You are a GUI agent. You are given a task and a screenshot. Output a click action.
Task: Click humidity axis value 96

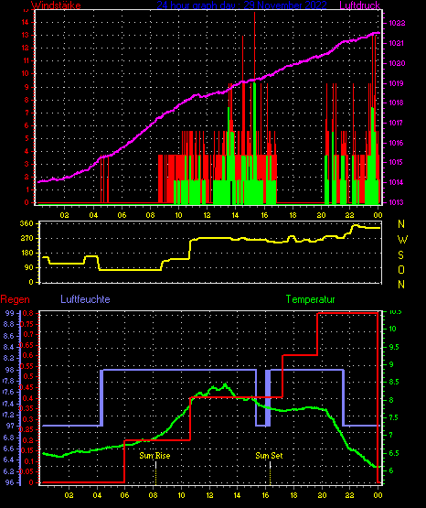coord(10,482)
